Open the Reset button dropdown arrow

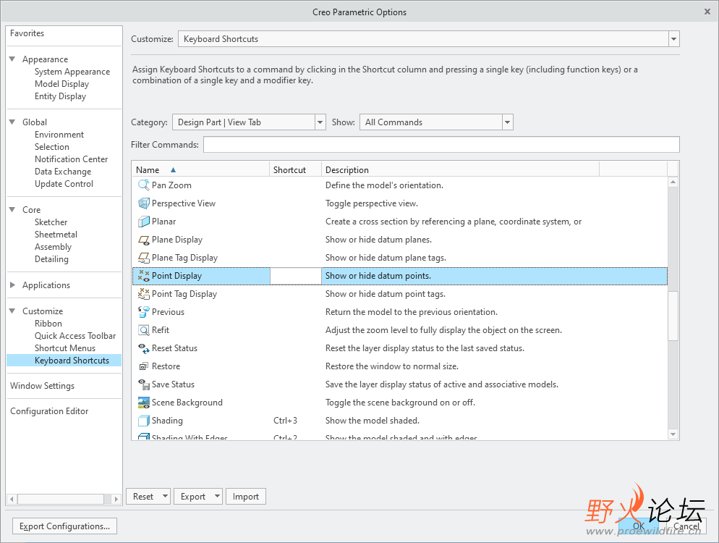[165, 496]
